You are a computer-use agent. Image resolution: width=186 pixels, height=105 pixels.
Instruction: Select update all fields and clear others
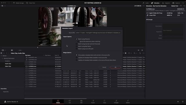[76, 60]
